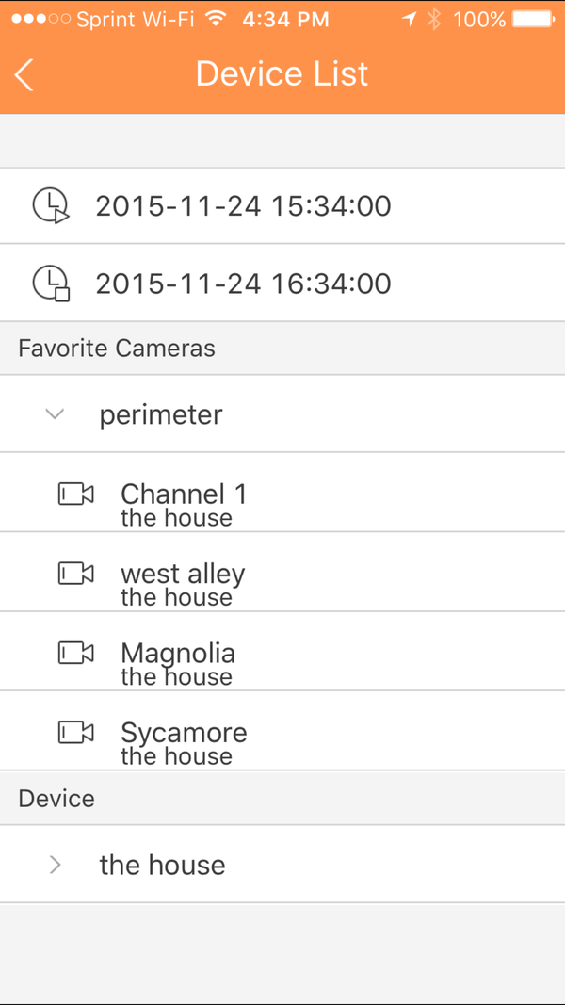Viewport: 565px width, 1005px height.
Task: Tap the house device label
Action: pos(162,865)
